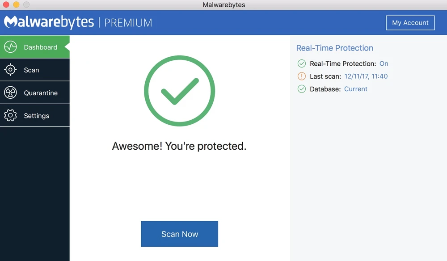Click the Dashboard pulse icon in sidebar
The width and height of the screenshot is (447, 261).
pos(10,47)
